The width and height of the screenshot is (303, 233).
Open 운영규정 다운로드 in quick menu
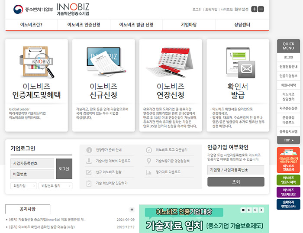click(x=289, y=120)
